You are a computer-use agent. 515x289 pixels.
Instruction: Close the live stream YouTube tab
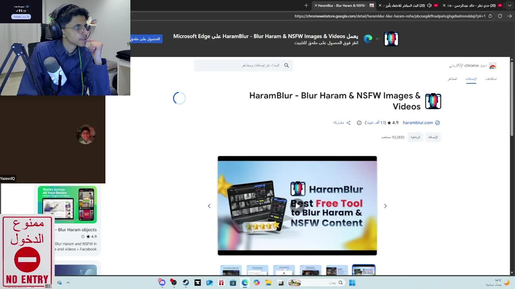pyautogui.click(x=380, y=5)
